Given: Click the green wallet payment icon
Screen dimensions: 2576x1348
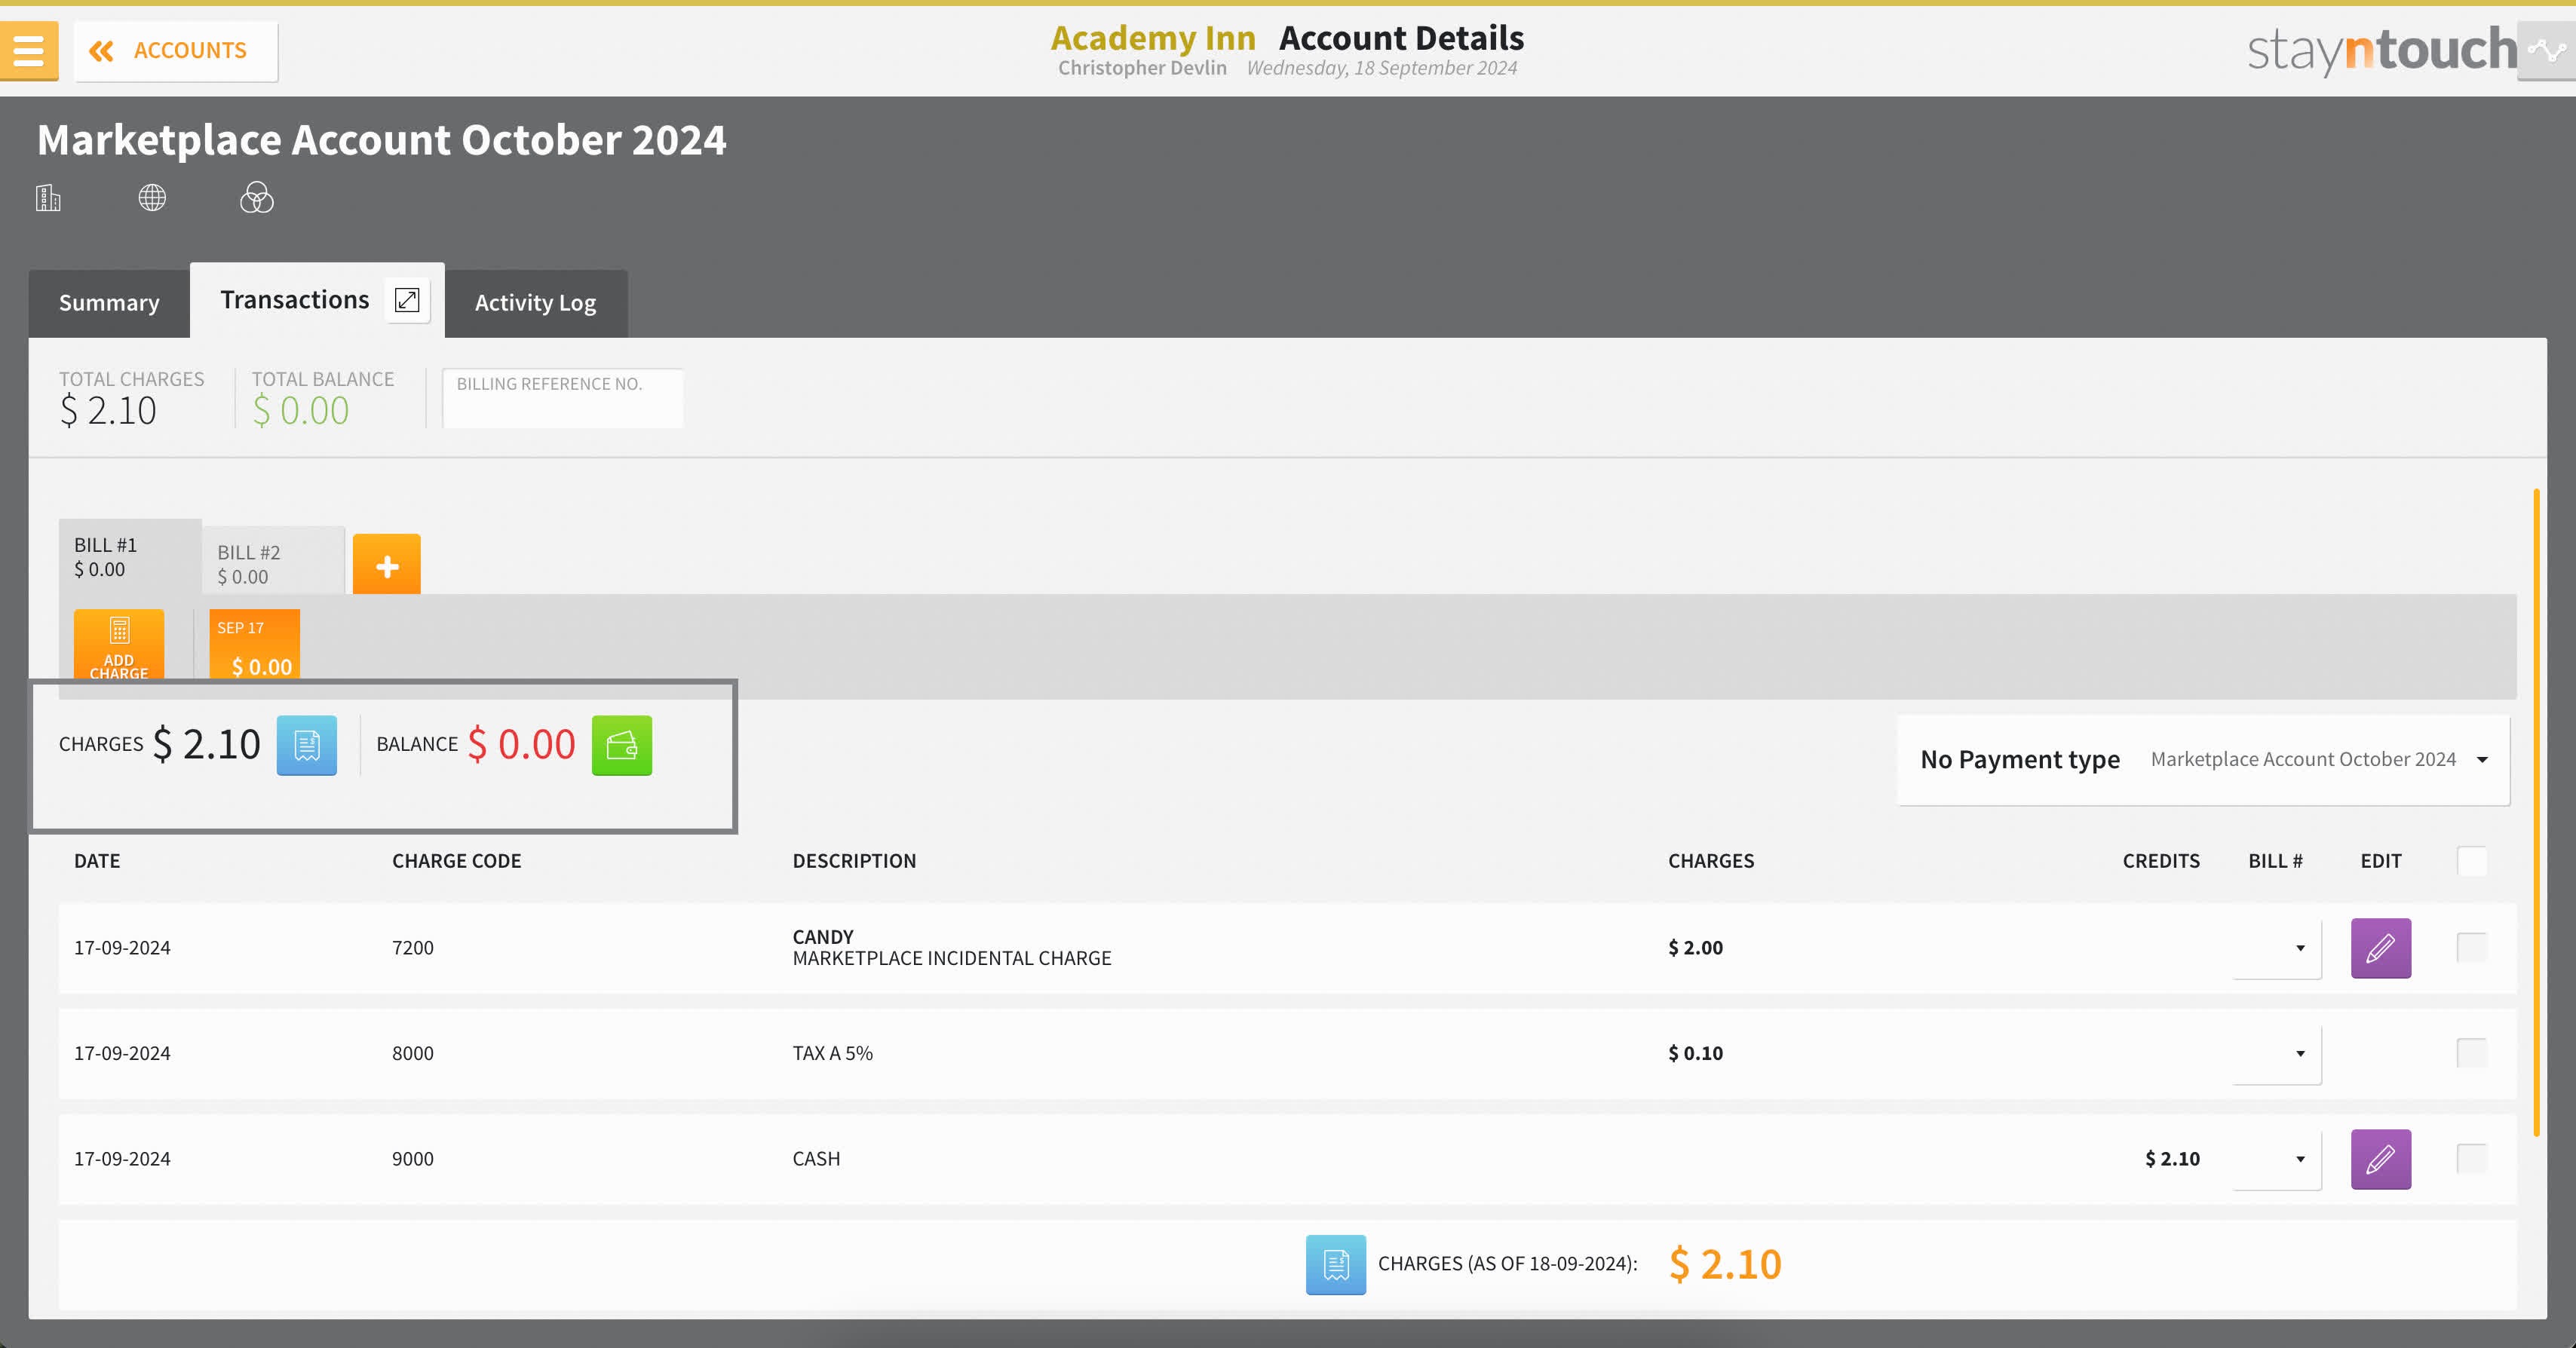Looking at the screenshot, I should [x=622, y=745].
